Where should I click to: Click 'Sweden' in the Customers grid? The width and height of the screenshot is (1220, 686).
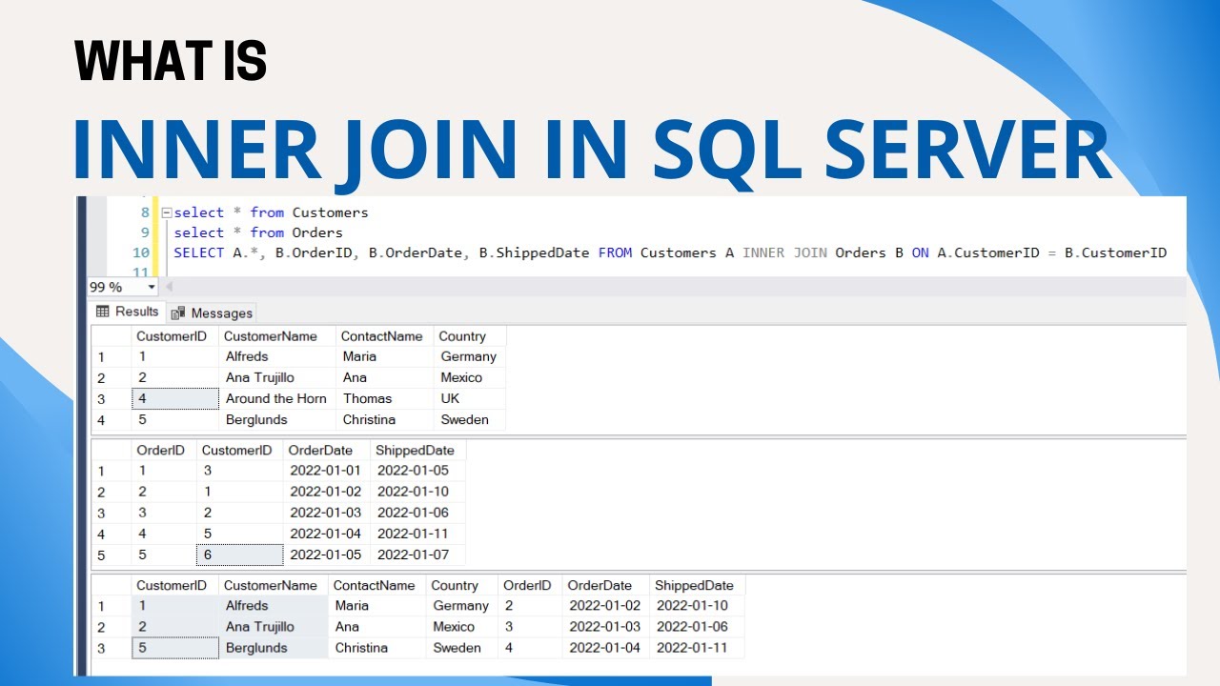tap(470, 419)
